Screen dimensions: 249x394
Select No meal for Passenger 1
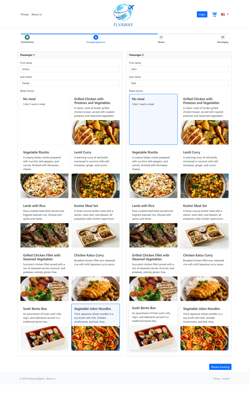[44, 119]
